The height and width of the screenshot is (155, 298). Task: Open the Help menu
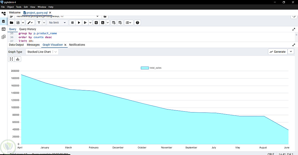pyautogui.click(x=51, y=7)
